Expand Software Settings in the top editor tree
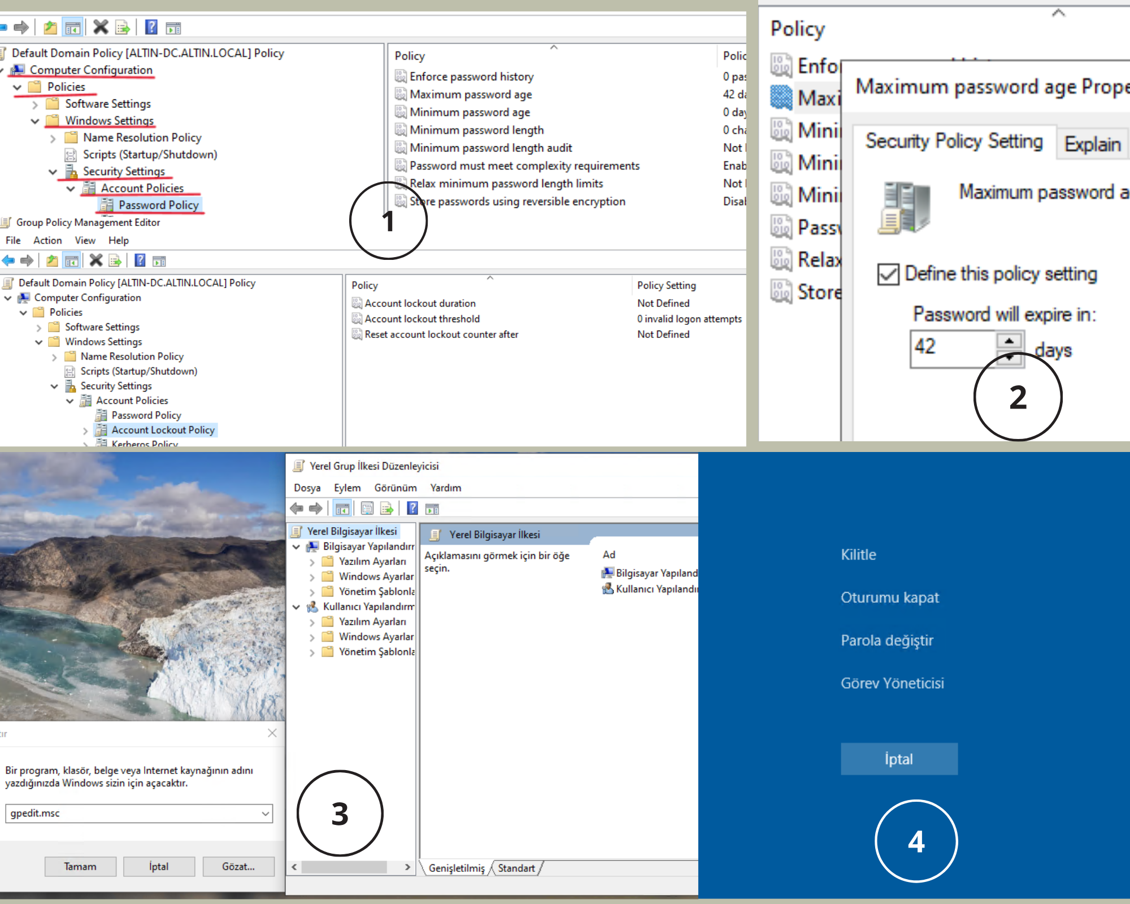Viewport: 1130px width, 904px height. click(x=35, y=105)
